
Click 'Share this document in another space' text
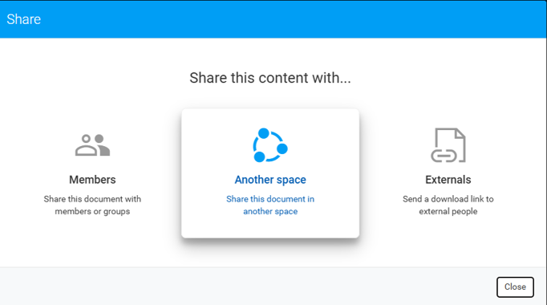(270, 205)
